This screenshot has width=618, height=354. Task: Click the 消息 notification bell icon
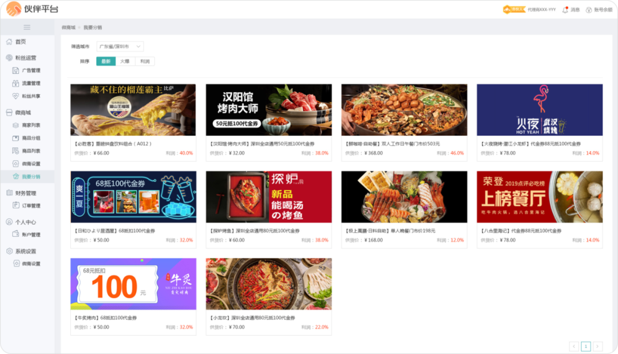tap(565, 10)
